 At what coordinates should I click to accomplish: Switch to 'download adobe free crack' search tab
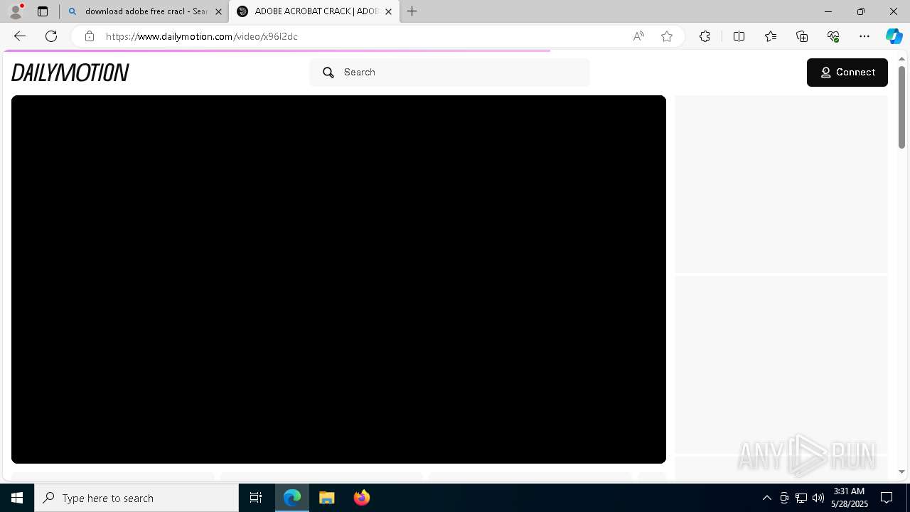145,11
